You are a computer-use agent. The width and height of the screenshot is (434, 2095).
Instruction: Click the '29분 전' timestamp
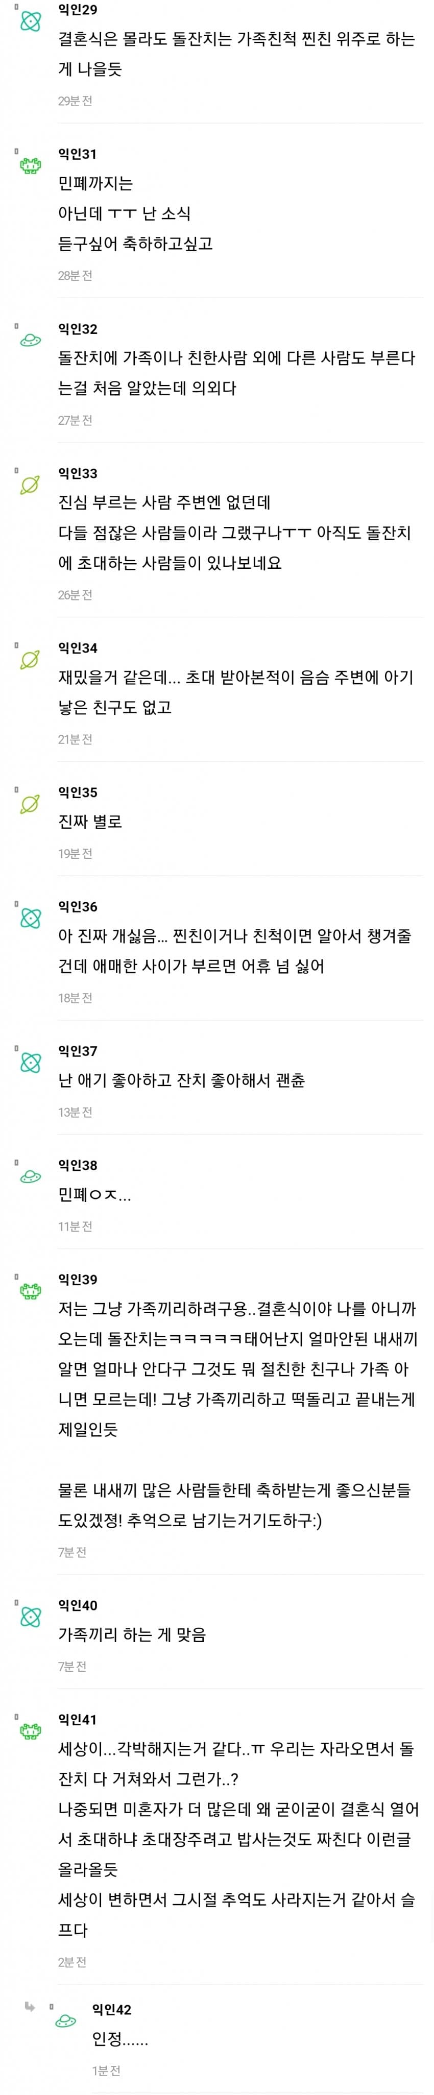pyautogui.click(x=75, y=101)
